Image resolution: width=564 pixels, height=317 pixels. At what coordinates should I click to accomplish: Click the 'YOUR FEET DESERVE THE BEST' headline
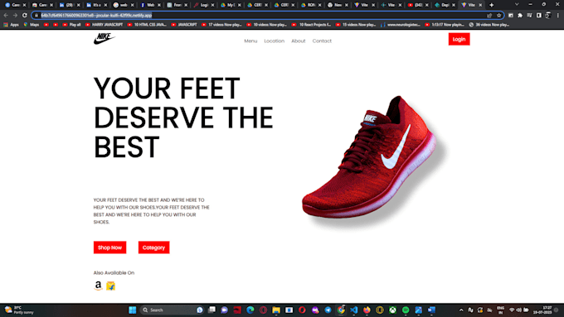(x=183, y=118)
